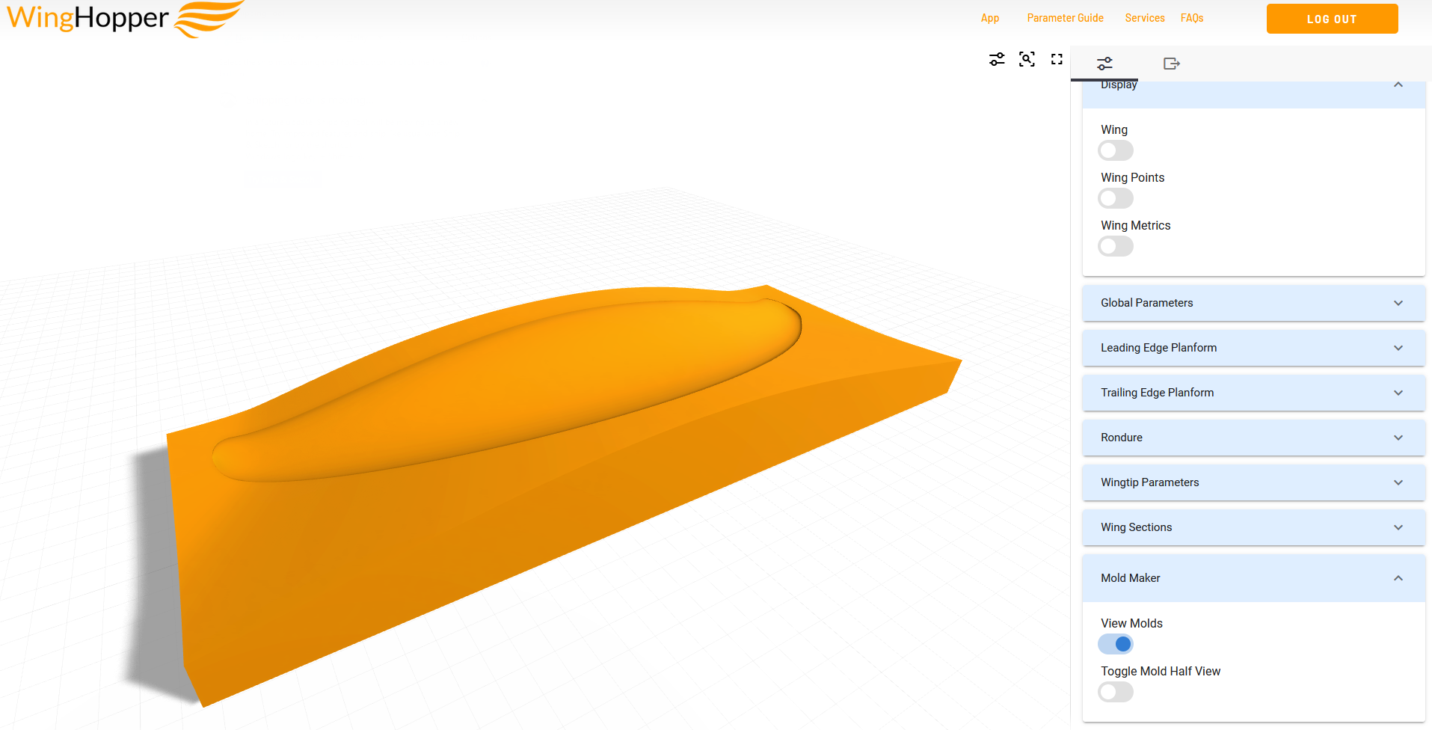Click the zoom-to-fit magnifier icon
This screenshot has height=730, width=1432.
click(1027, 59)
